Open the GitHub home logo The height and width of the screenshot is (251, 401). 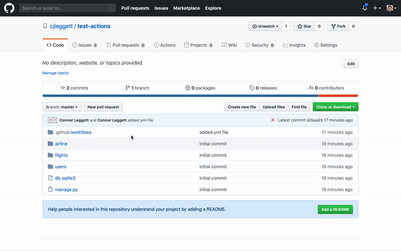pos(9,8)
